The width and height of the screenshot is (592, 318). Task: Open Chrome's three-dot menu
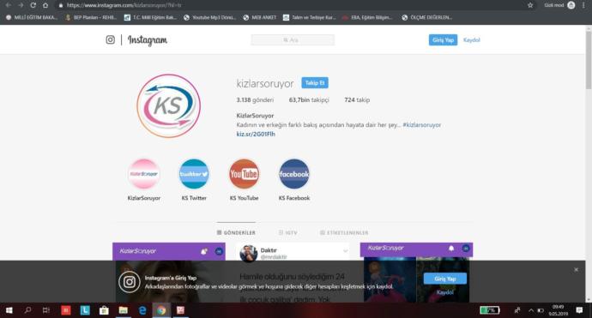click(583, 5)
